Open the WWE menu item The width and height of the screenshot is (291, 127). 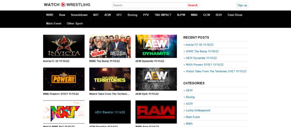[50, 15]
